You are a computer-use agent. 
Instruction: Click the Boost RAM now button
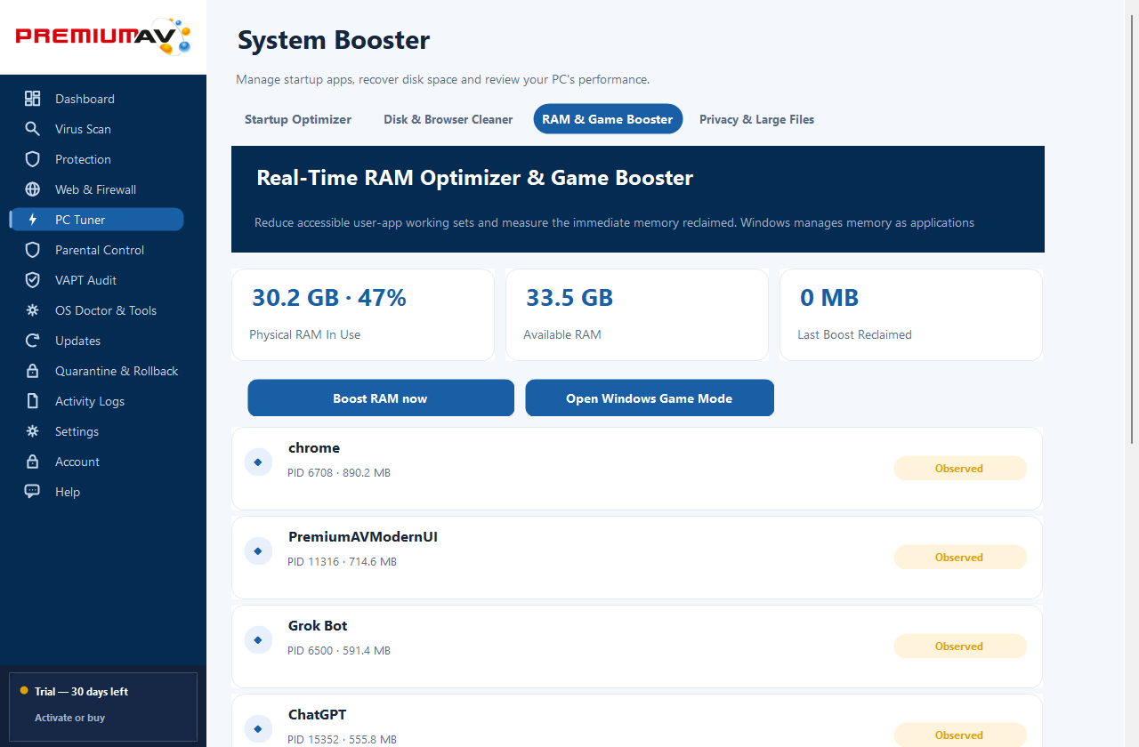[381, 398]
